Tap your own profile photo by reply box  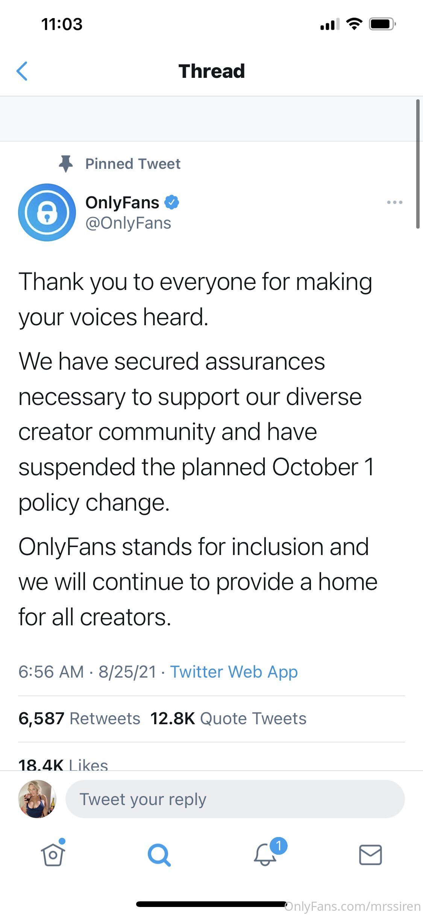(x=37, y=799)
